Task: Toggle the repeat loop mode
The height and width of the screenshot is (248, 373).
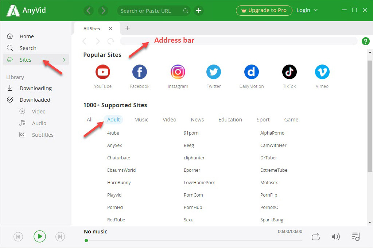Action: click(x=316, y=237)
